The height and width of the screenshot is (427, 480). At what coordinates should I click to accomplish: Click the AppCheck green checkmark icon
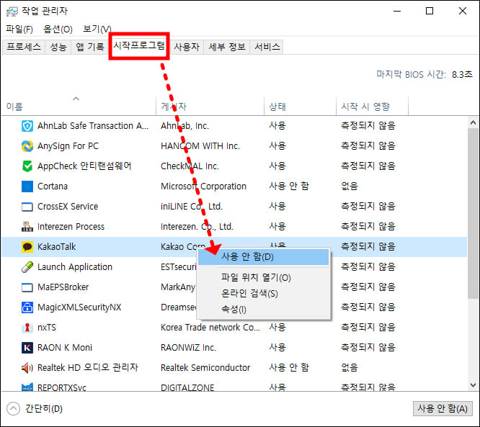point(27,166)
